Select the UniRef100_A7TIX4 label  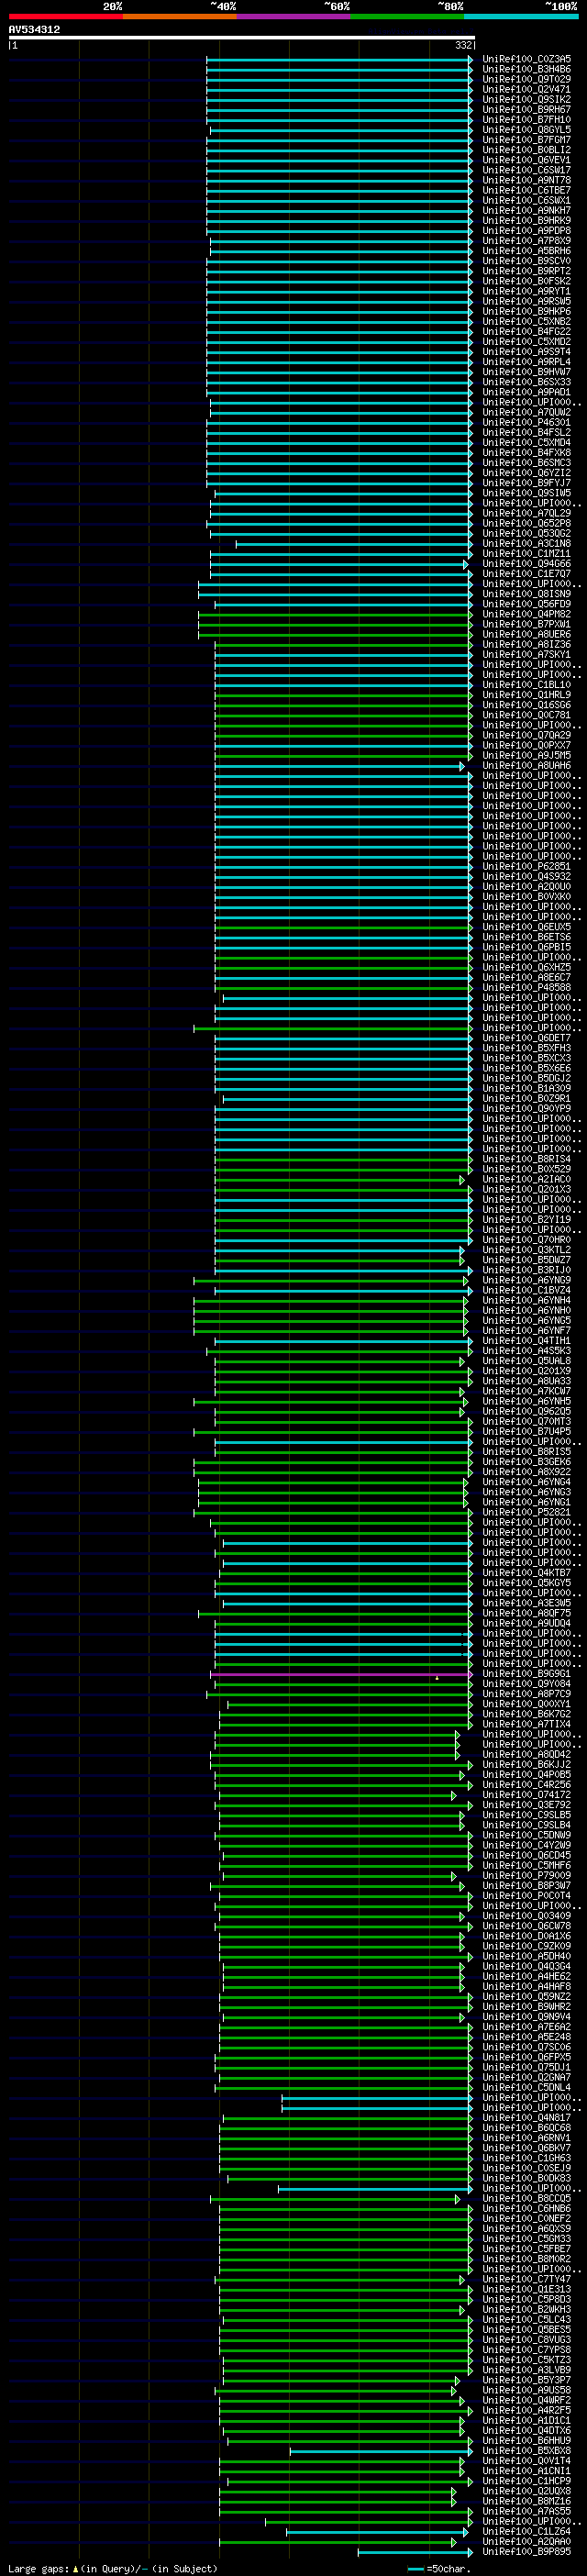pyautogui.click(x=527, y=1724)
